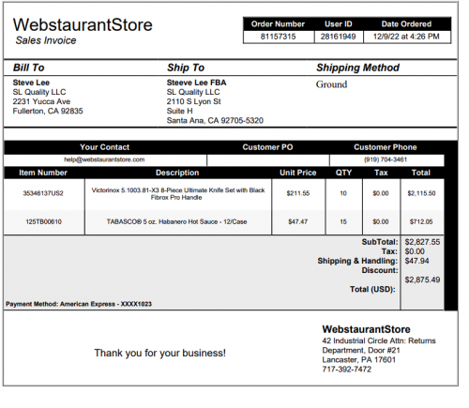Click the 'QTY' column header
Image resolution: width=469 pixels, height=408 pixels.
[343, 173]
